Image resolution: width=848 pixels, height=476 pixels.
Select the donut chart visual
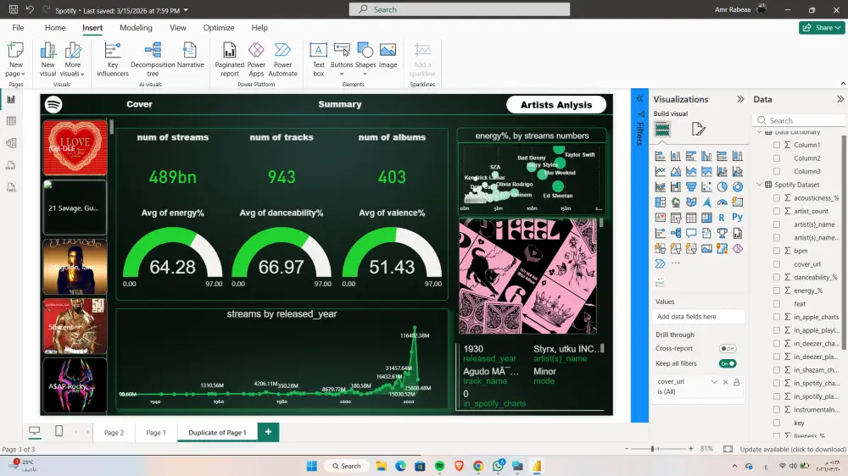738,187
